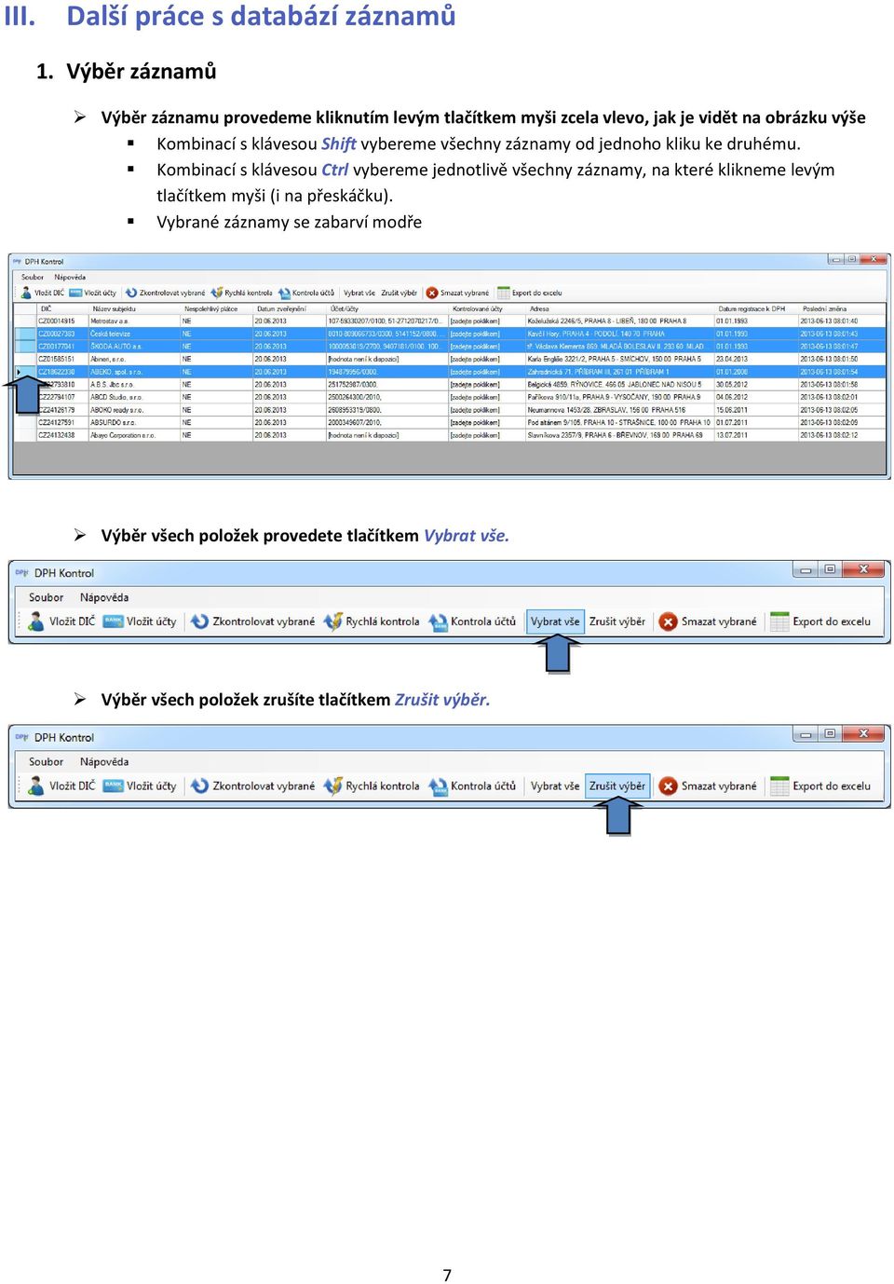Select row header of the Metrostav a.s. row
Image resolution: width=894 pixels, height=1284 pixels.
click(25, 321)
